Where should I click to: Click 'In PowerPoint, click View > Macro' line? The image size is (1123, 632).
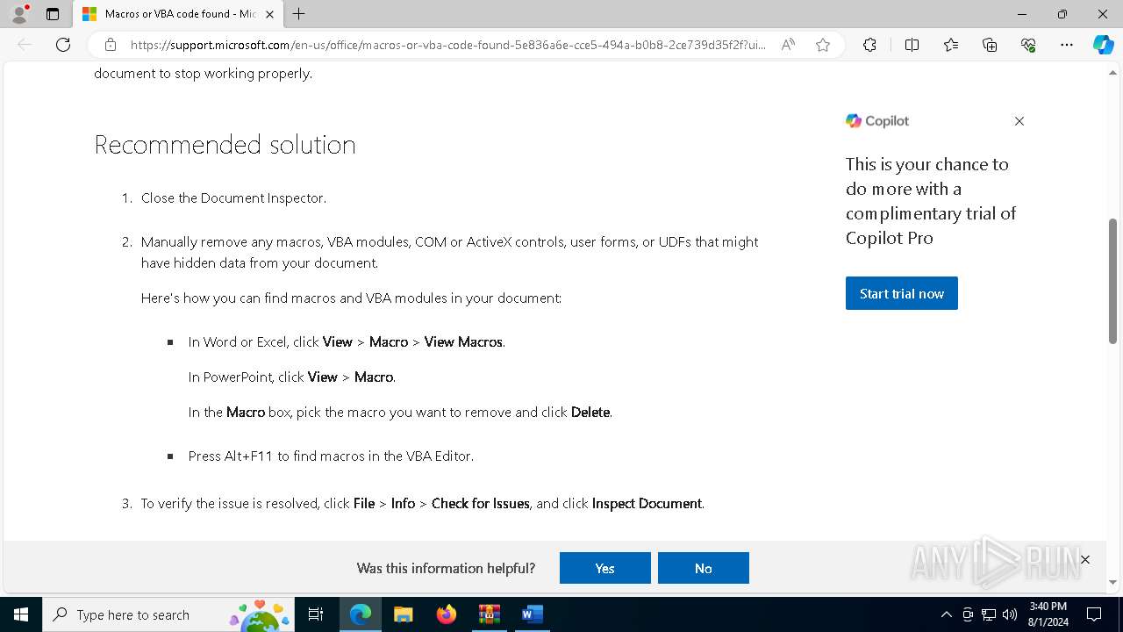click(291, 377)
